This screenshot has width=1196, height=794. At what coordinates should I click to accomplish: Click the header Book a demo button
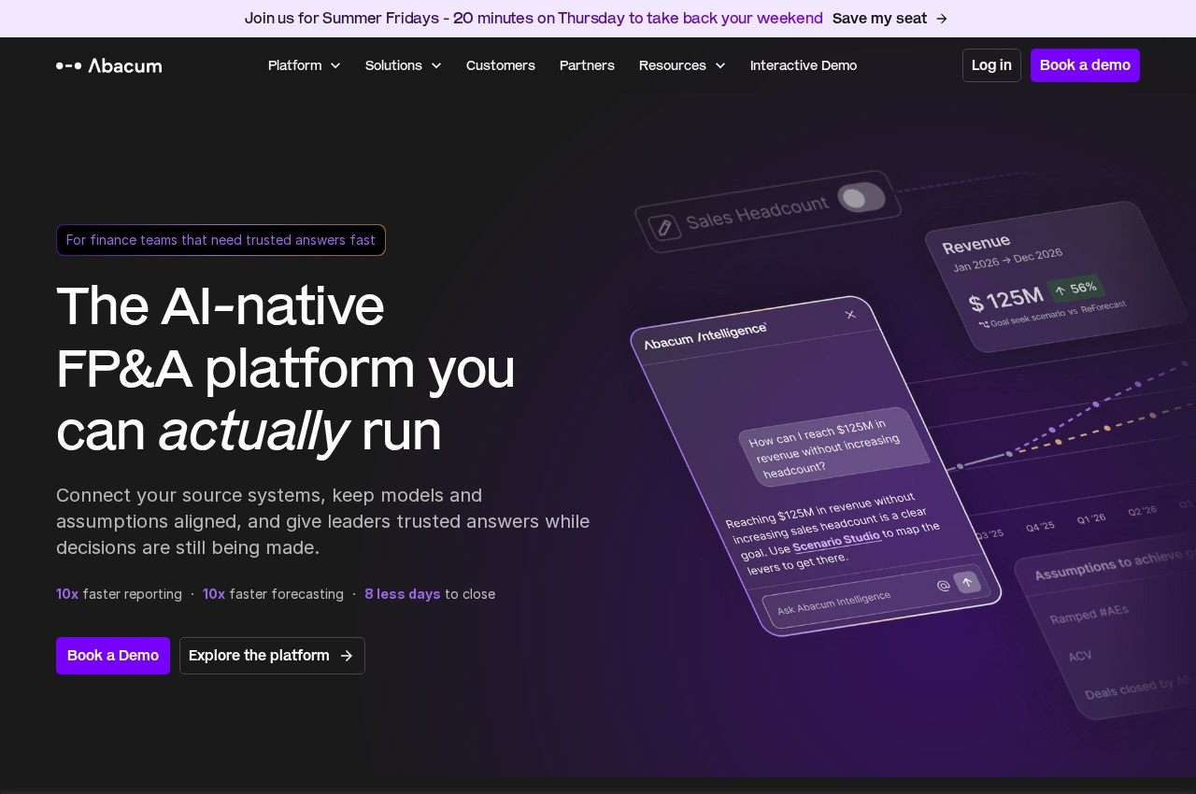click(x=1085, y=65)
